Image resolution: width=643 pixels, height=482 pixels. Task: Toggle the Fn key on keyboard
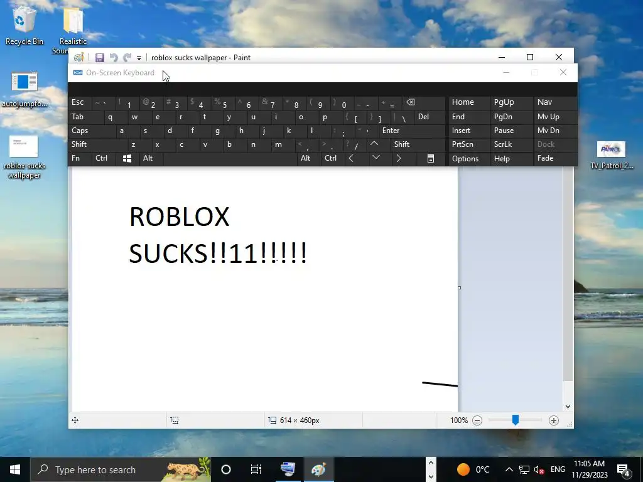tap(80, 159)
